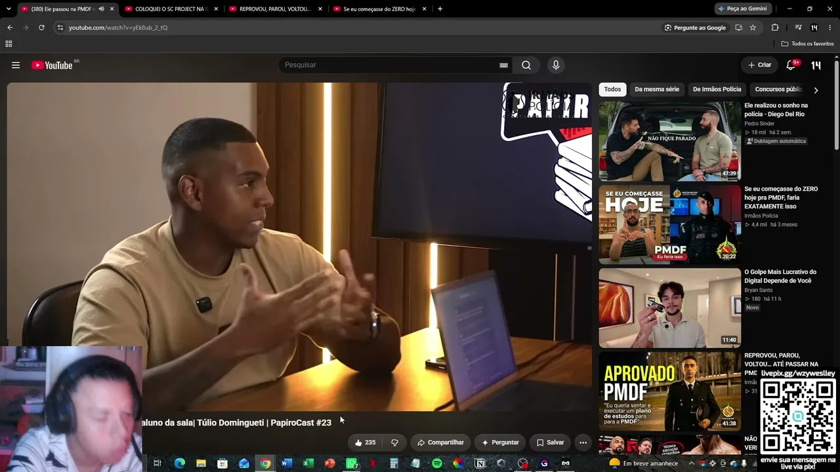The image size is (840, 472).
Task: Open the Chrome apps grid shortcut
Action: click(x=9, y=44)
